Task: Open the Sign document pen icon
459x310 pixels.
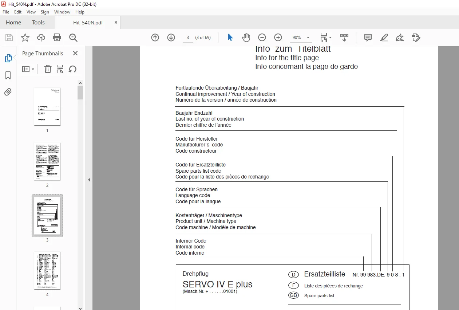Action: [400, 38]
